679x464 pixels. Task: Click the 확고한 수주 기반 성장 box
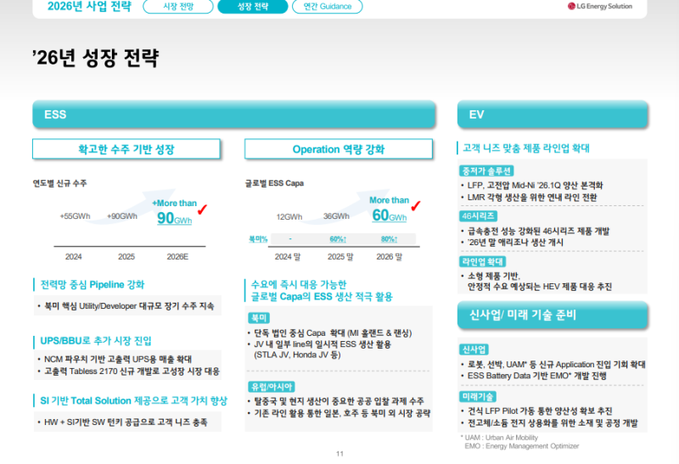coord(126,149)
